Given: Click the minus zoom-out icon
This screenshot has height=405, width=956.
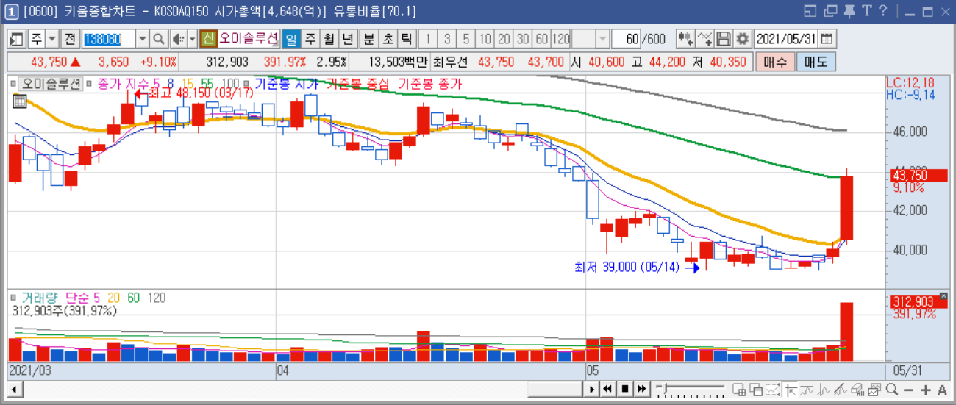Looking at the screenshot, I should [909, 390].
